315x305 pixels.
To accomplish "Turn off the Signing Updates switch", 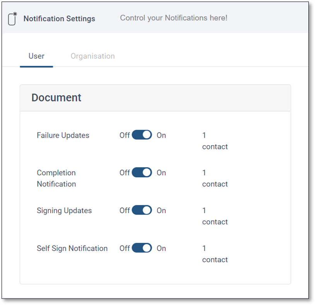I will [142, 210].
